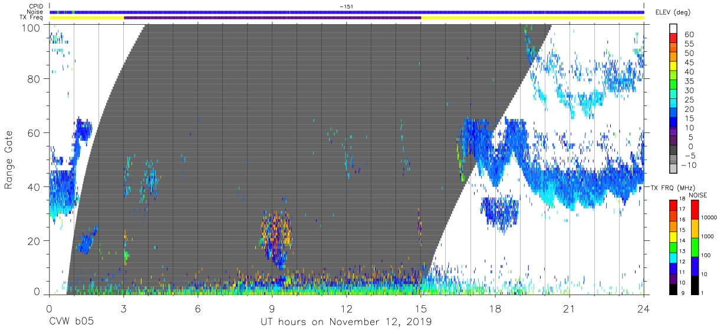This screenshot has width=724, height=334.
Task: Click the '21' tick on the UT axis
Action: click(569, 308)
